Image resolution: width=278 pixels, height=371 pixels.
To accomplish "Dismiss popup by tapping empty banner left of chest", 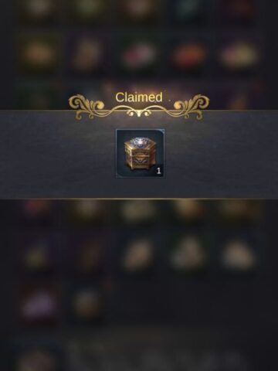I will coord(56,155).
